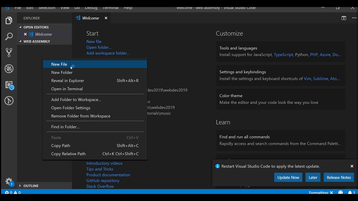
Task: Open the Search view icon
Action: [x=9, y=37]
